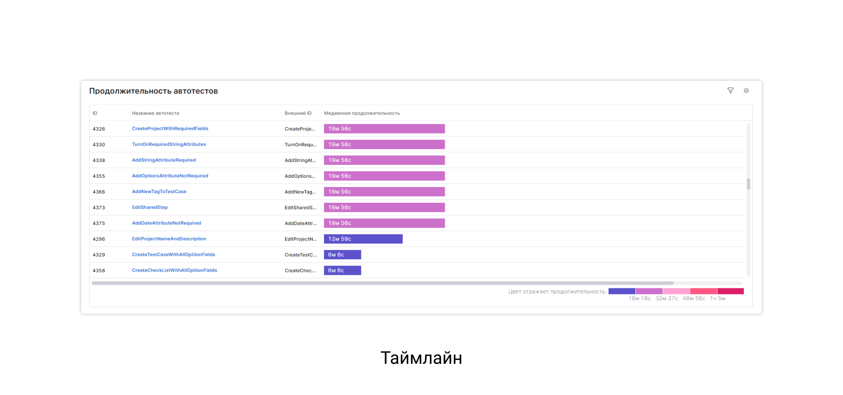
Task: Open autotest EditSharedStep link
Action: coord(150,207)
